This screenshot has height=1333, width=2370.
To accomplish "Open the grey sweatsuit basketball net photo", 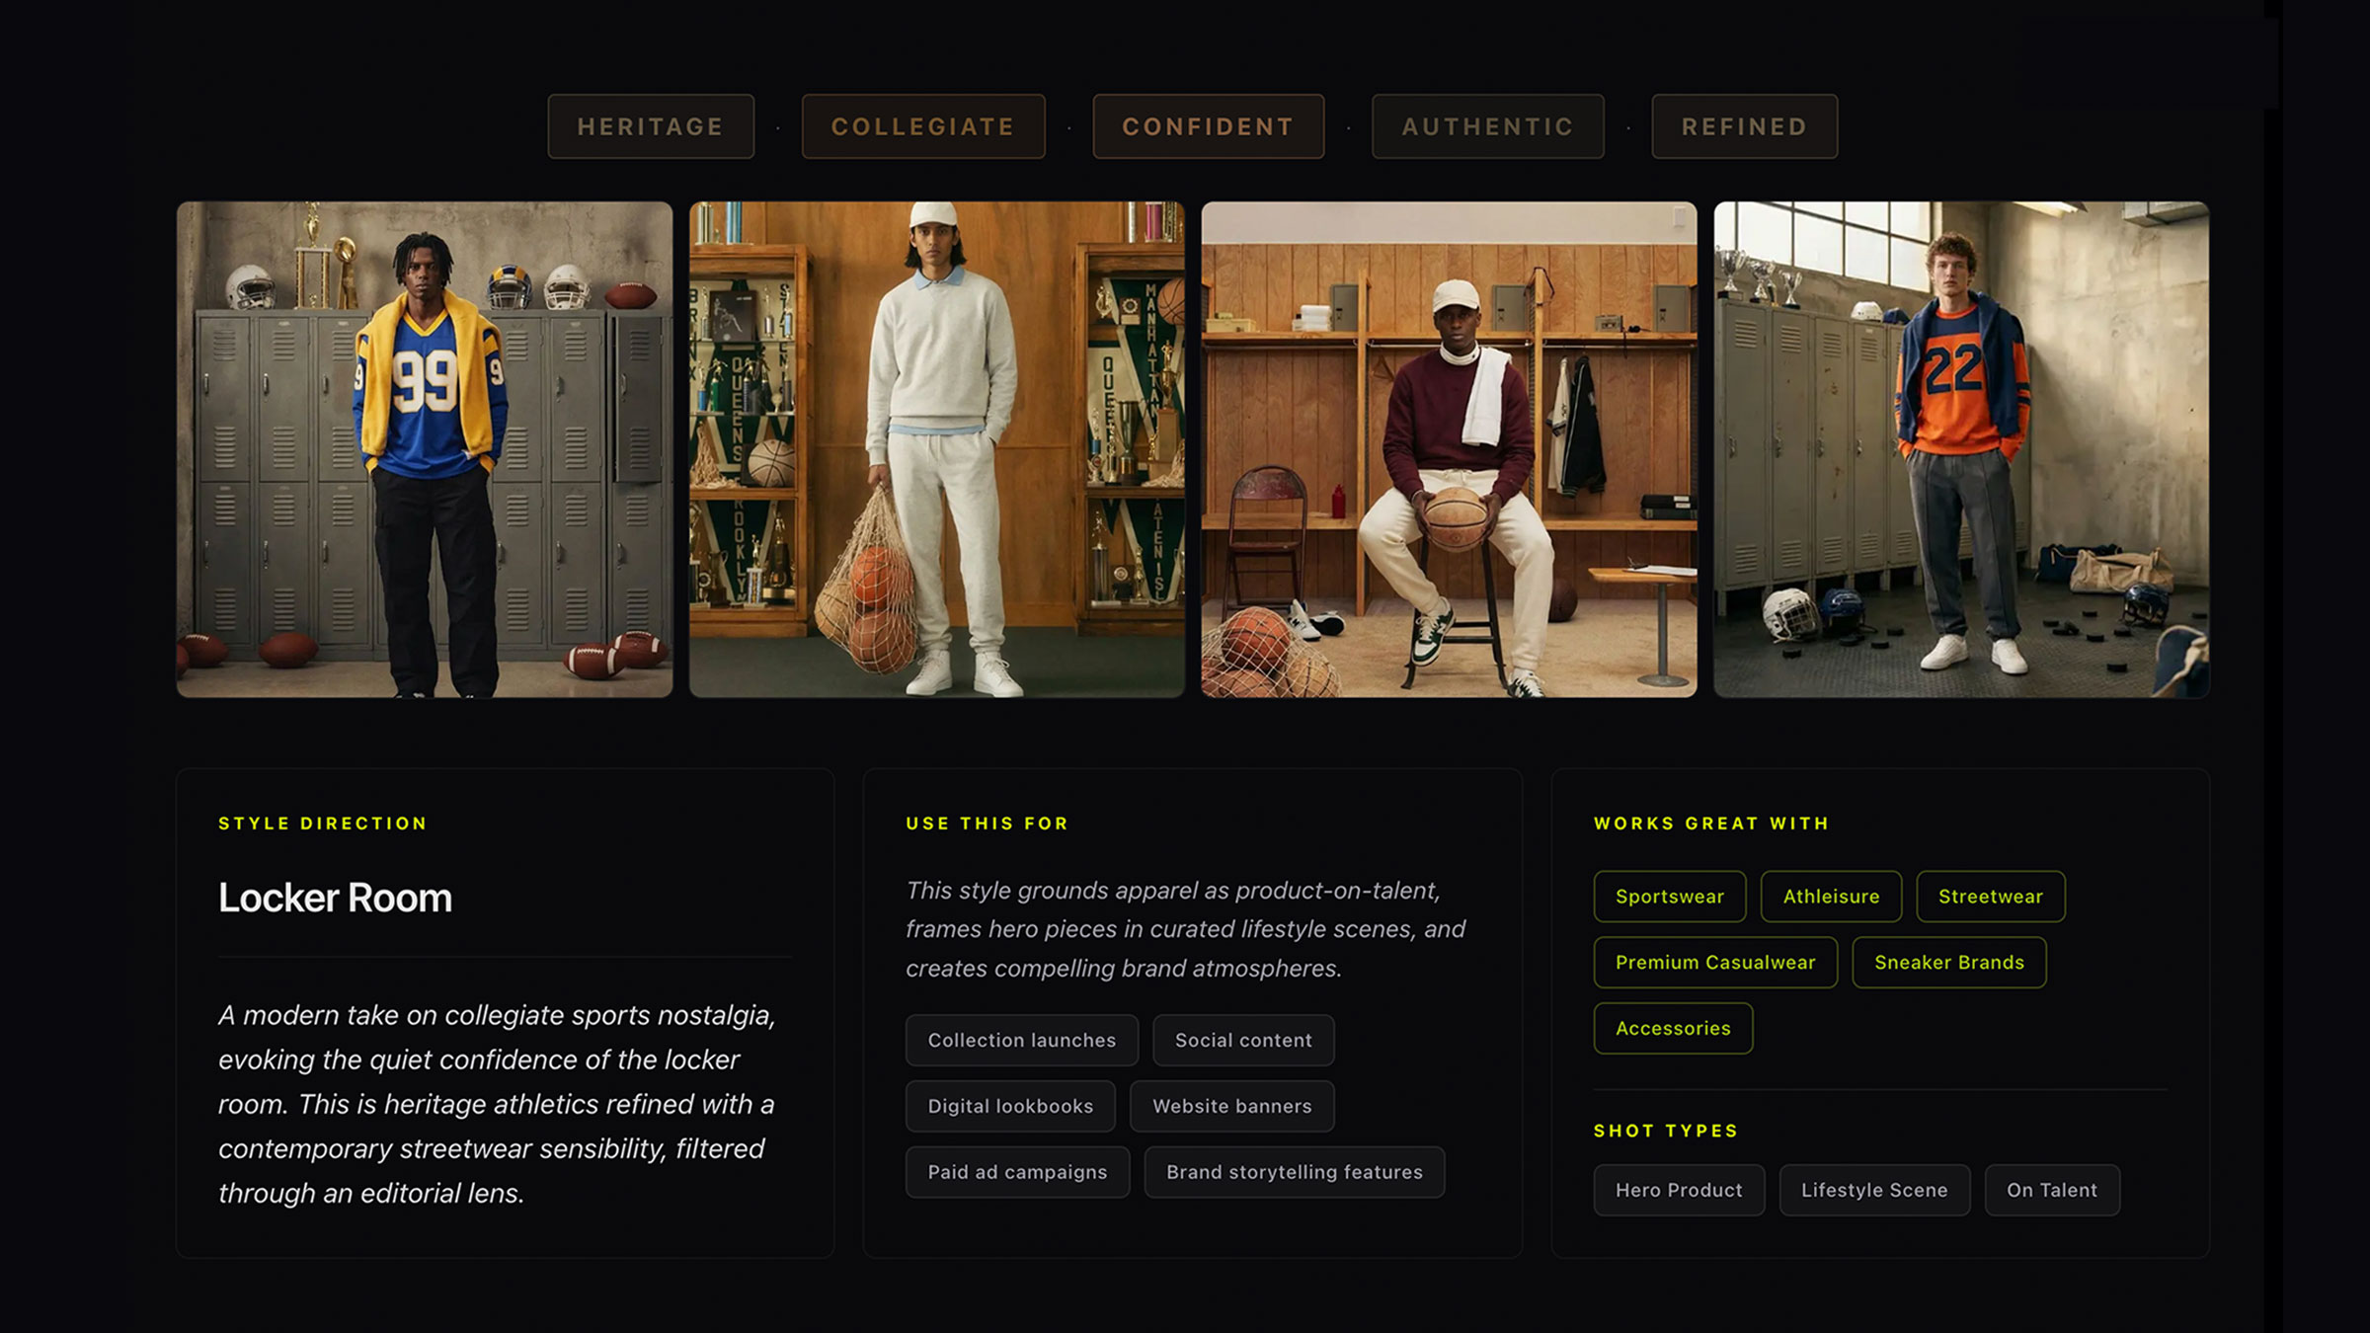I will [x=937, y=450].
